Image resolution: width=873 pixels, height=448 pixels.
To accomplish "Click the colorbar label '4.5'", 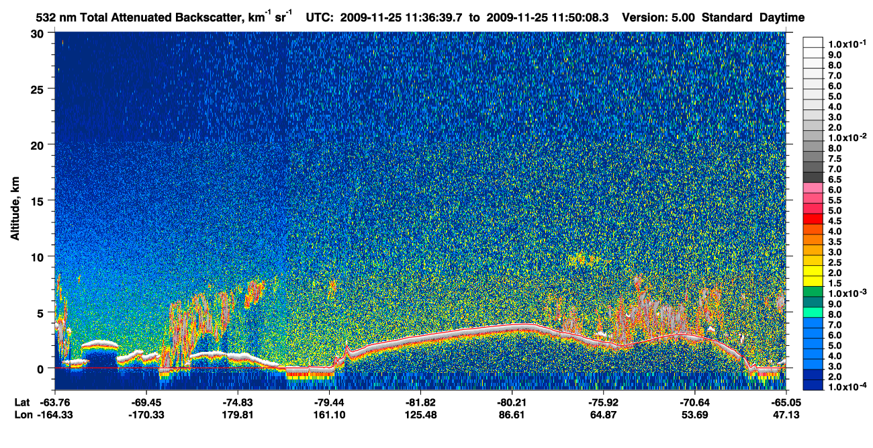I will (x=835, y=221).
